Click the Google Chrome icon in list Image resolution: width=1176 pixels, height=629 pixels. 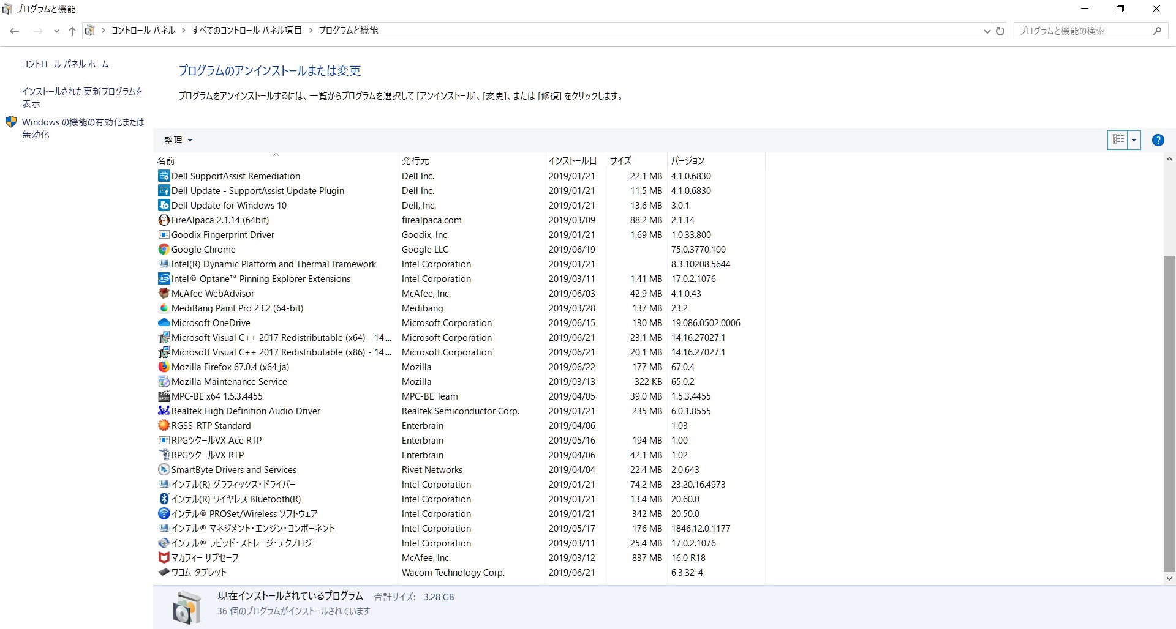[164, 250]
